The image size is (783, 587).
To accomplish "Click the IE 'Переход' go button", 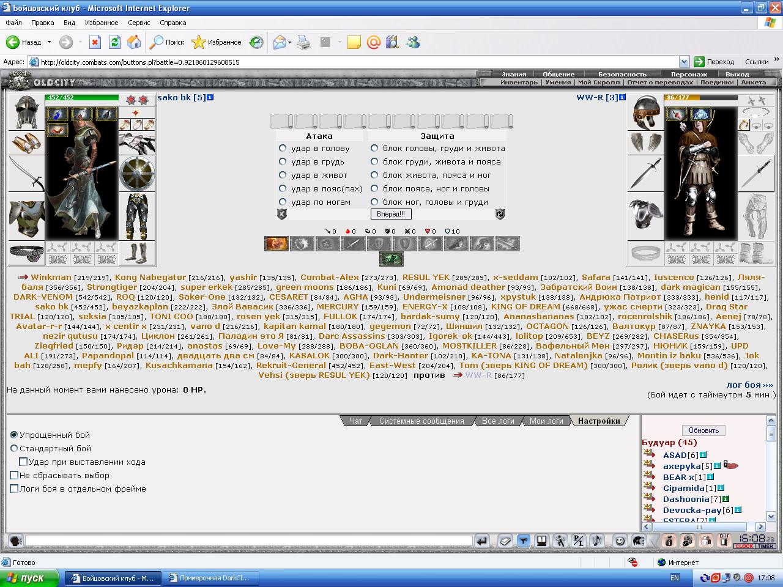I will 714,62.
